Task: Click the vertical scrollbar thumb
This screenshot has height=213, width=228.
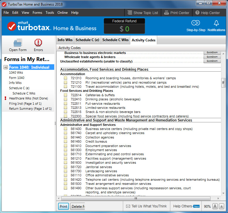Action: 223,83
